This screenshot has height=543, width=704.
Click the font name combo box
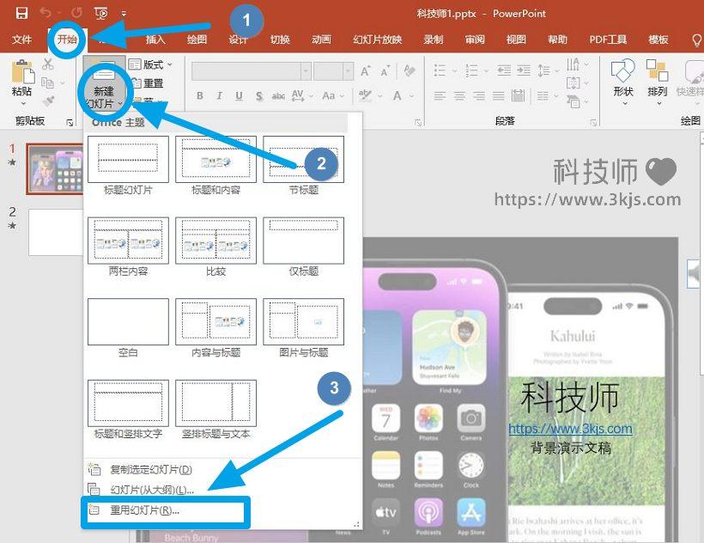[251, 71]
